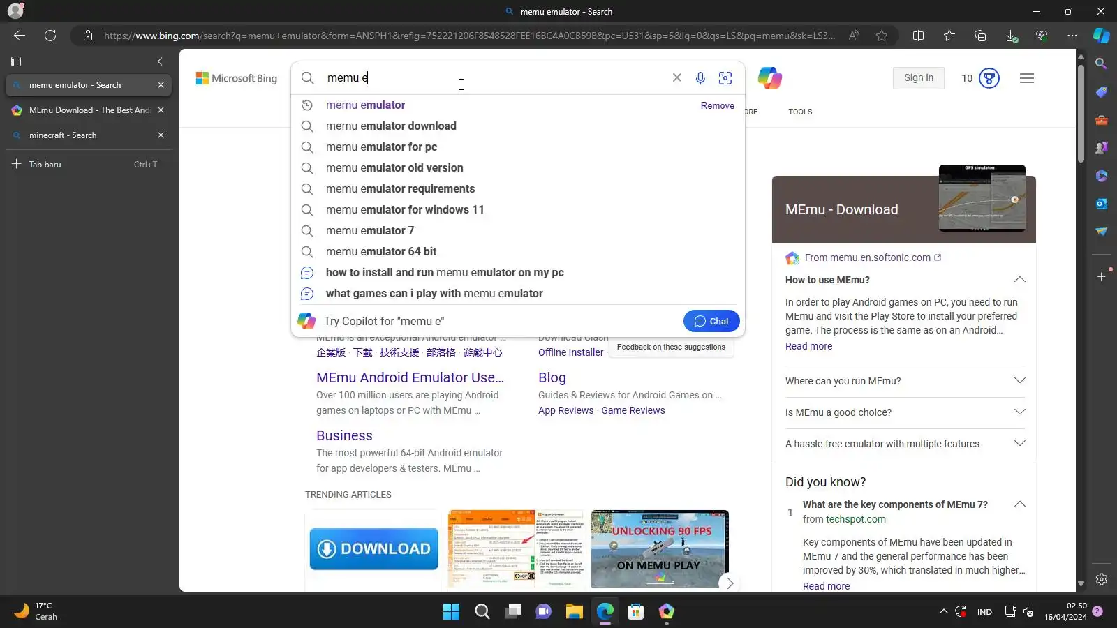The height and width of the screenshot is (628, 1117).
Task: Close the 'minecraft - Search' tab
Action: click(161, 135)
